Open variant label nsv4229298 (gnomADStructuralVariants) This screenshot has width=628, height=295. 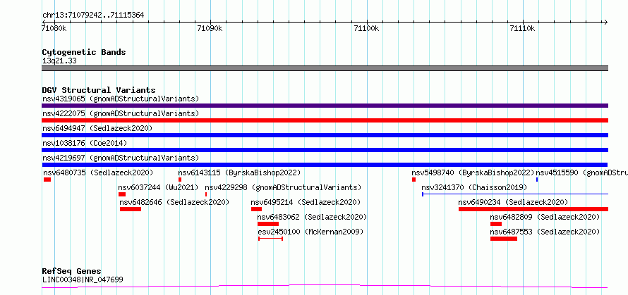click(x=283, y=187)
